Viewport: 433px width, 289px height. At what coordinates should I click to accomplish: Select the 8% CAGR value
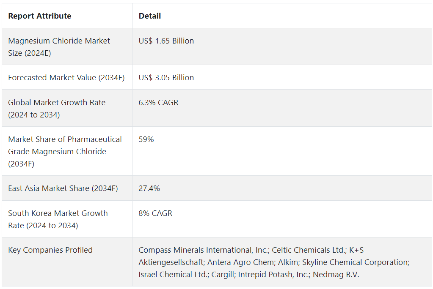[x=156, y=213]
